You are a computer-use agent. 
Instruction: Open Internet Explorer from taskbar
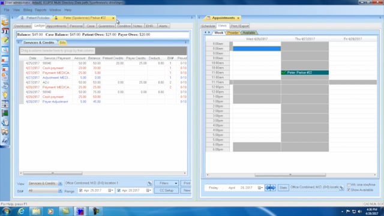(x=22, y=211)
